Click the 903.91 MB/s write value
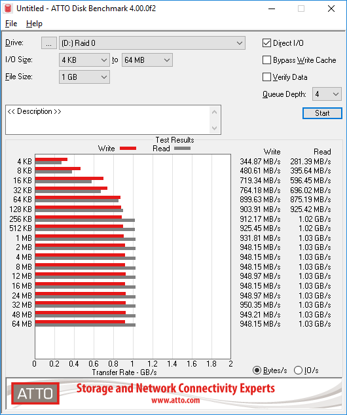Viewport: 347px width, 415px height. pyautogui.click(x=260, y=209)
